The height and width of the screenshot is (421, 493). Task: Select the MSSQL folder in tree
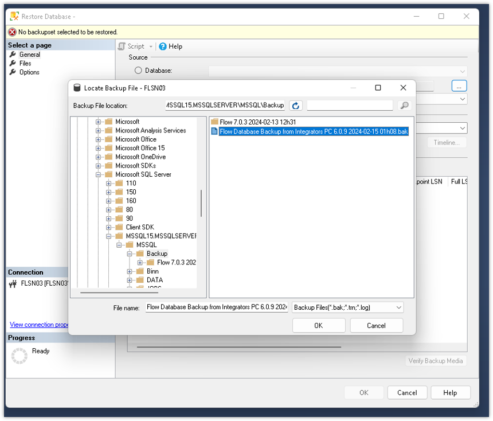click(146, 245)
